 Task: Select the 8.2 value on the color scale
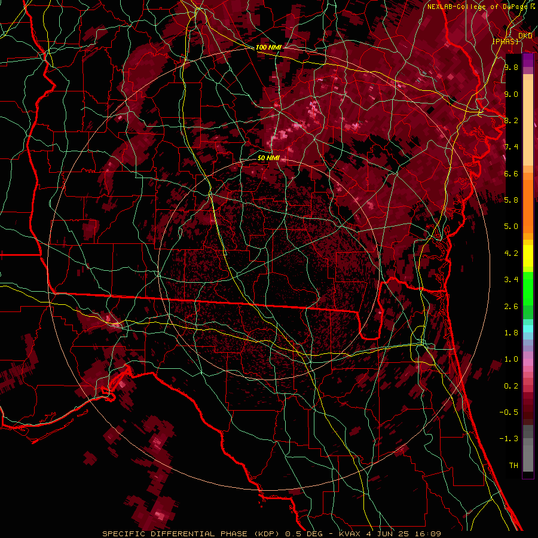(x=511, y=120)
